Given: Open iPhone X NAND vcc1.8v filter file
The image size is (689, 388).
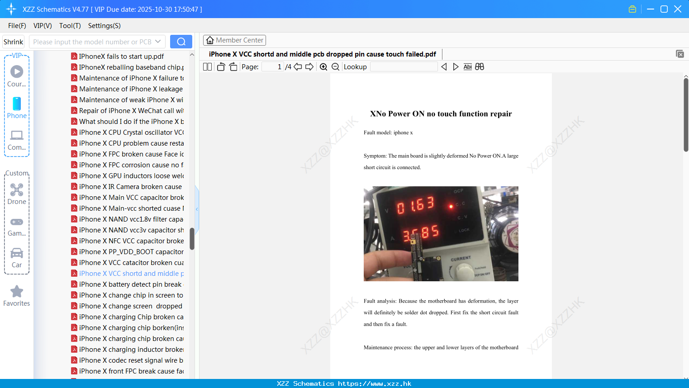Looking at the screenshot, I should click(127, 219).
